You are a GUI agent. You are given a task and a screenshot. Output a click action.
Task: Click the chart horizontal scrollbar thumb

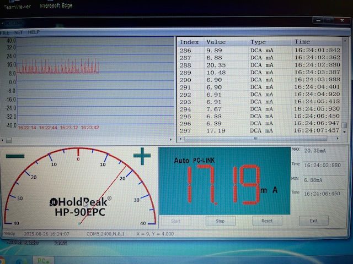9,140
